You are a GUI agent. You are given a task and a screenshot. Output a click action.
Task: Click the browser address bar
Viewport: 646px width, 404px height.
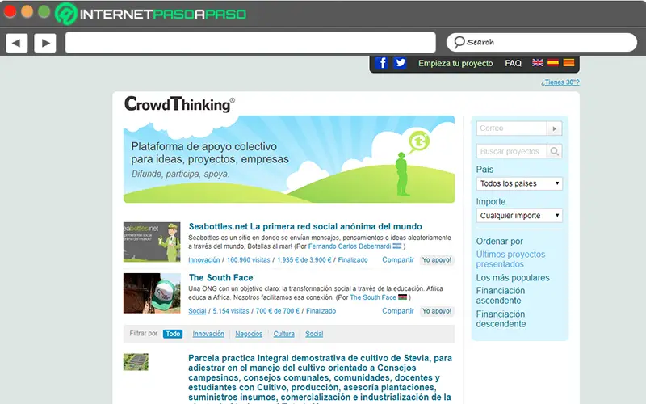[250, 43]
